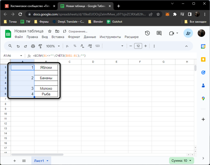The image size is (210, 165).
Task: Open Google Tasks in side panel
Action: tap(203, 72)
